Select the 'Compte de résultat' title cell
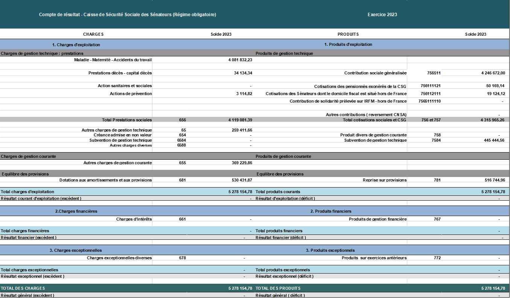 pos(127,15)
